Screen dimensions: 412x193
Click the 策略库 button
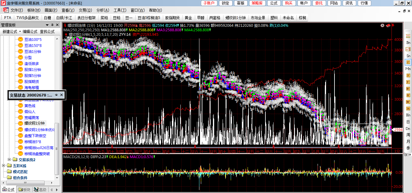pos(257,3)
